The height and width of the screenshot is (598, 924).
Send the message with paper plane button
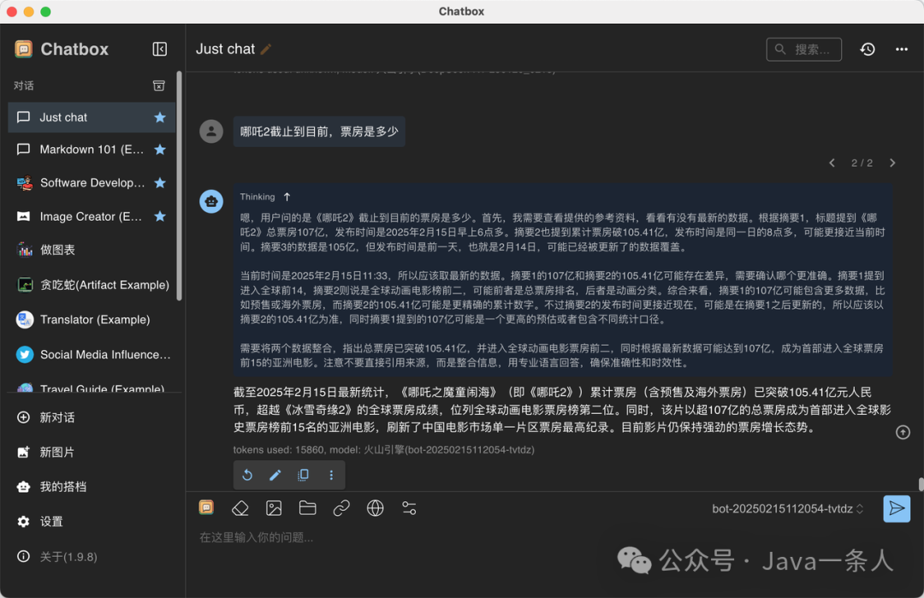[897, 508]
